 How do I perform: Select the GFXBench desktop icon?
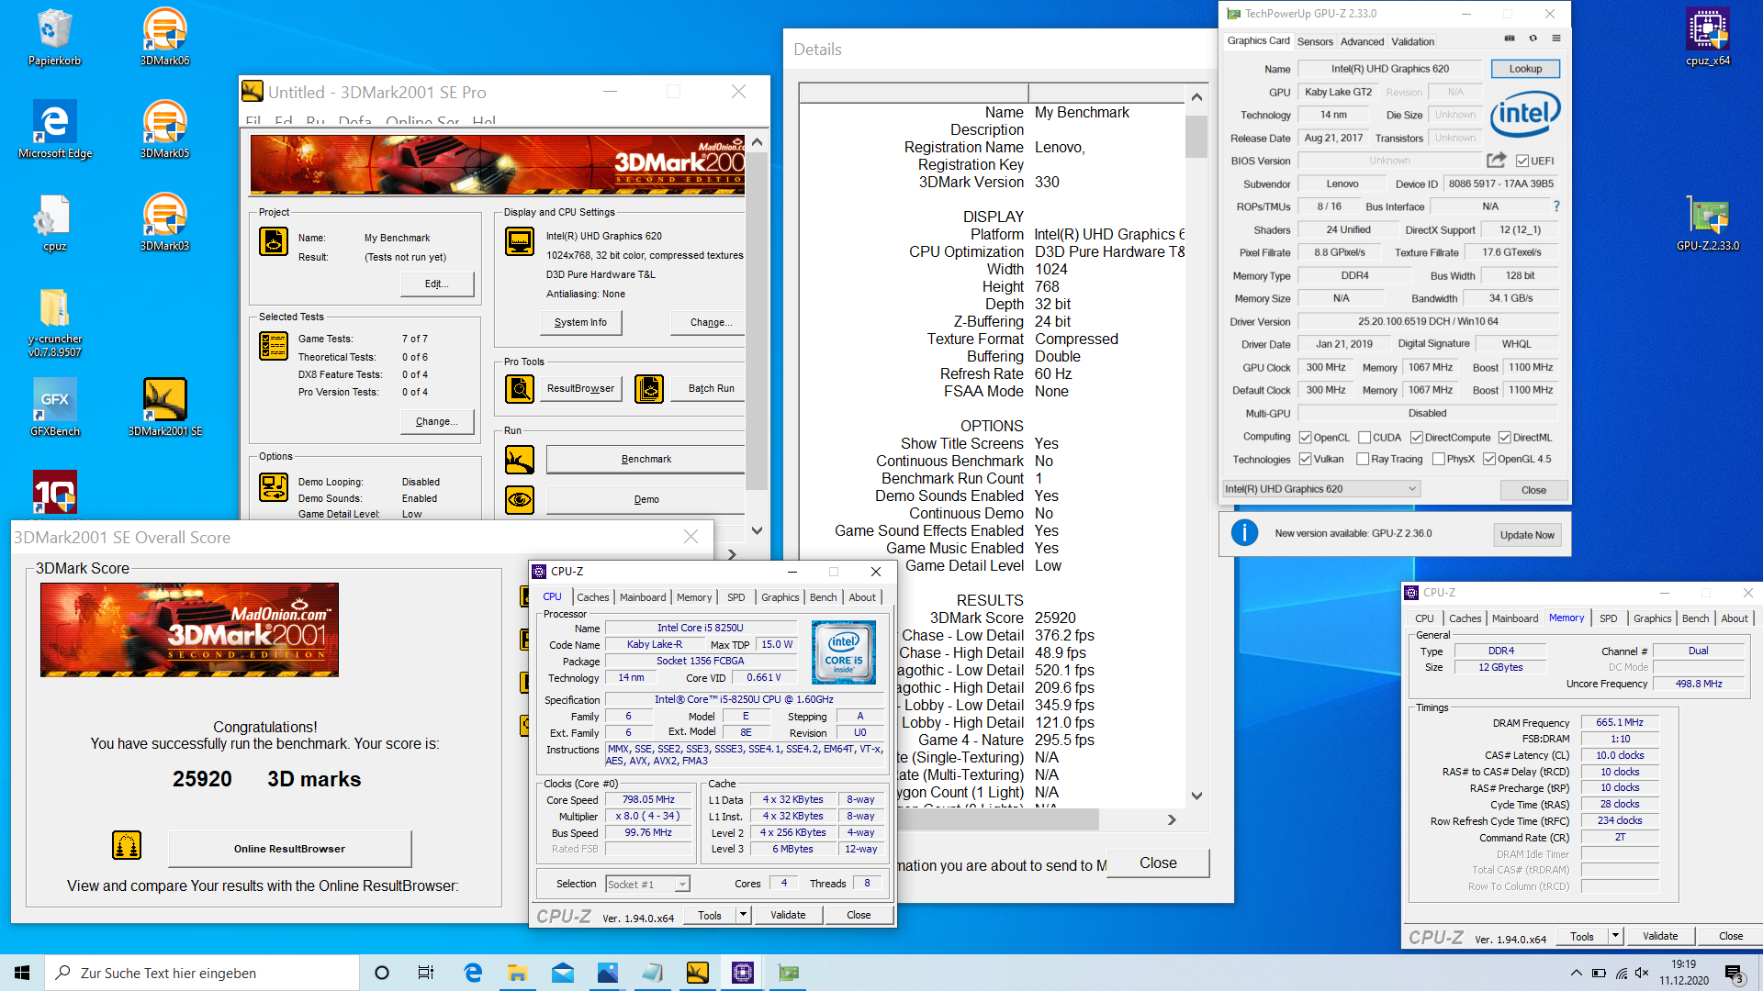[55, 407]
